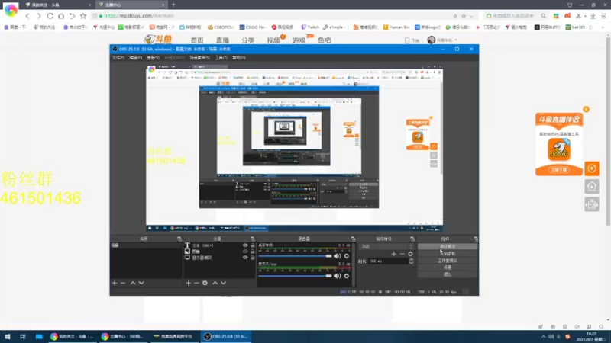Image resolution: width=611 pixels, height=343 pixels.
Task: Open the 直播 link in Douyu navigation
Action: [222, 40]
